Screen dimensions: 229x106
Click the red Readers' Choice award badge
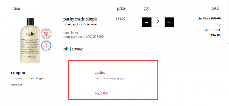(46, 34)
